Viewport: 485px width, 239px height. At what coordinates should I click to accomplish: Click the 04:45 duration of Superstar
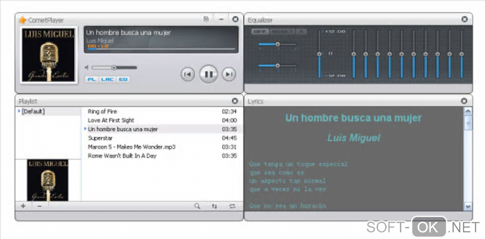click(229, 138)
